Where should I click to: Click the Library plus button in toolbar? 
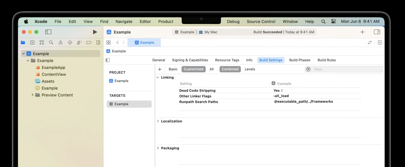[x=362, y=32]
